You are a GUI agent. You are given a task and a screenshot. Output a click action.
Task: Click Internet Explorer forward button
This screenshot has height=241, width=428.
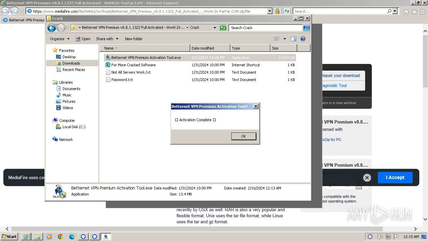(x=14, y=11)
